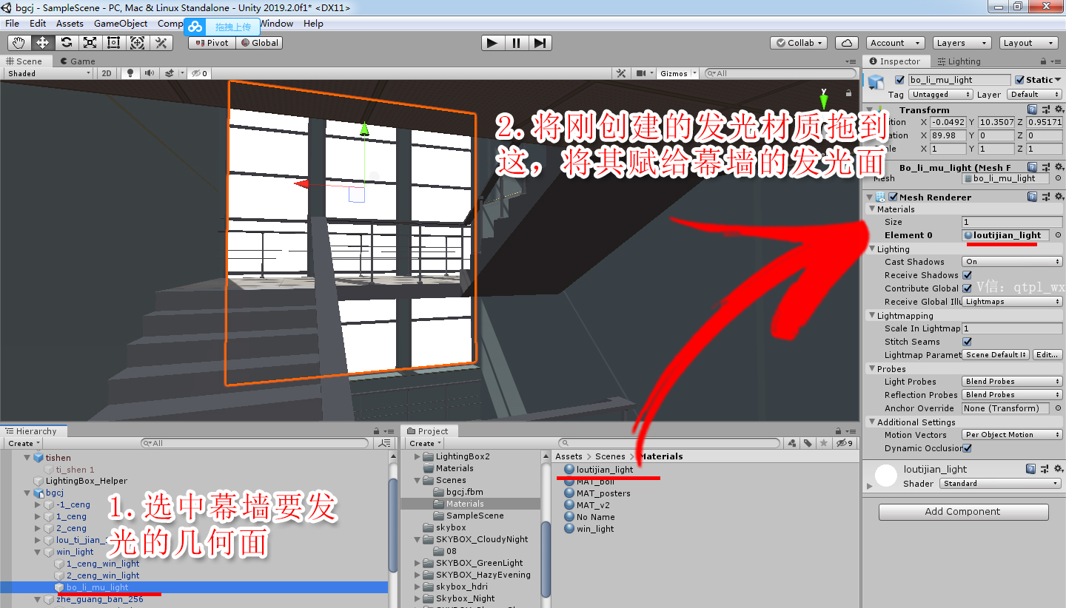Toggle the Static checkbox for bo_li_mu_light
This screenshot has height=608, width=1066.
point(1022,79)
